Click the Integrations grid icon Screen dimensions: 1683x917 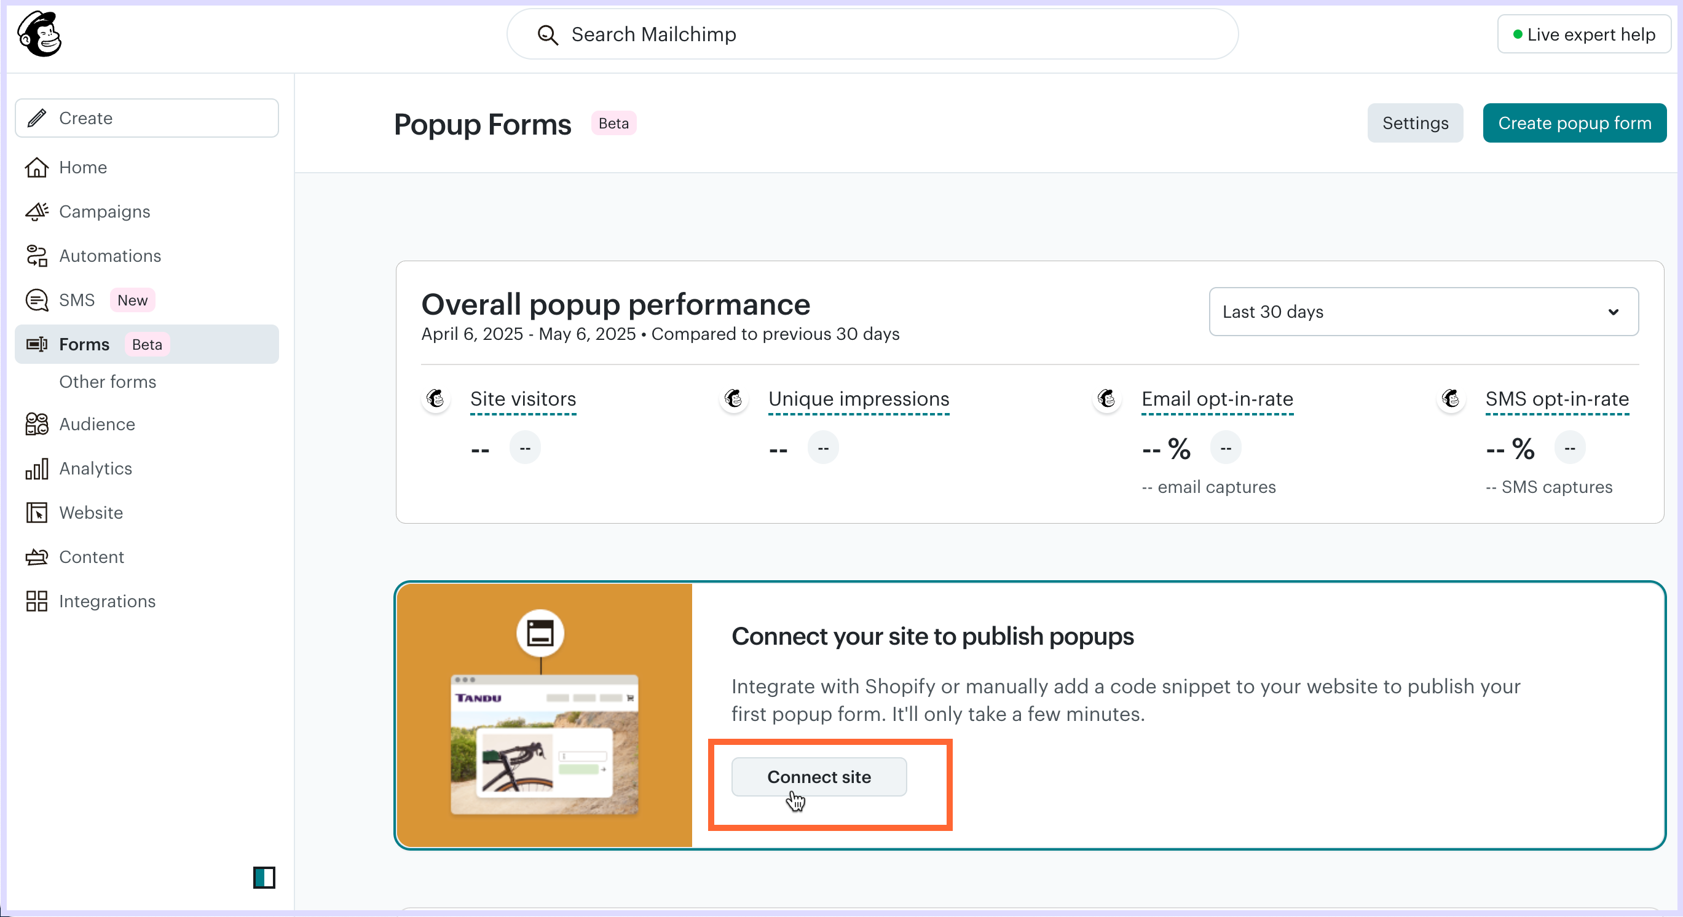(x=37, y=601)
